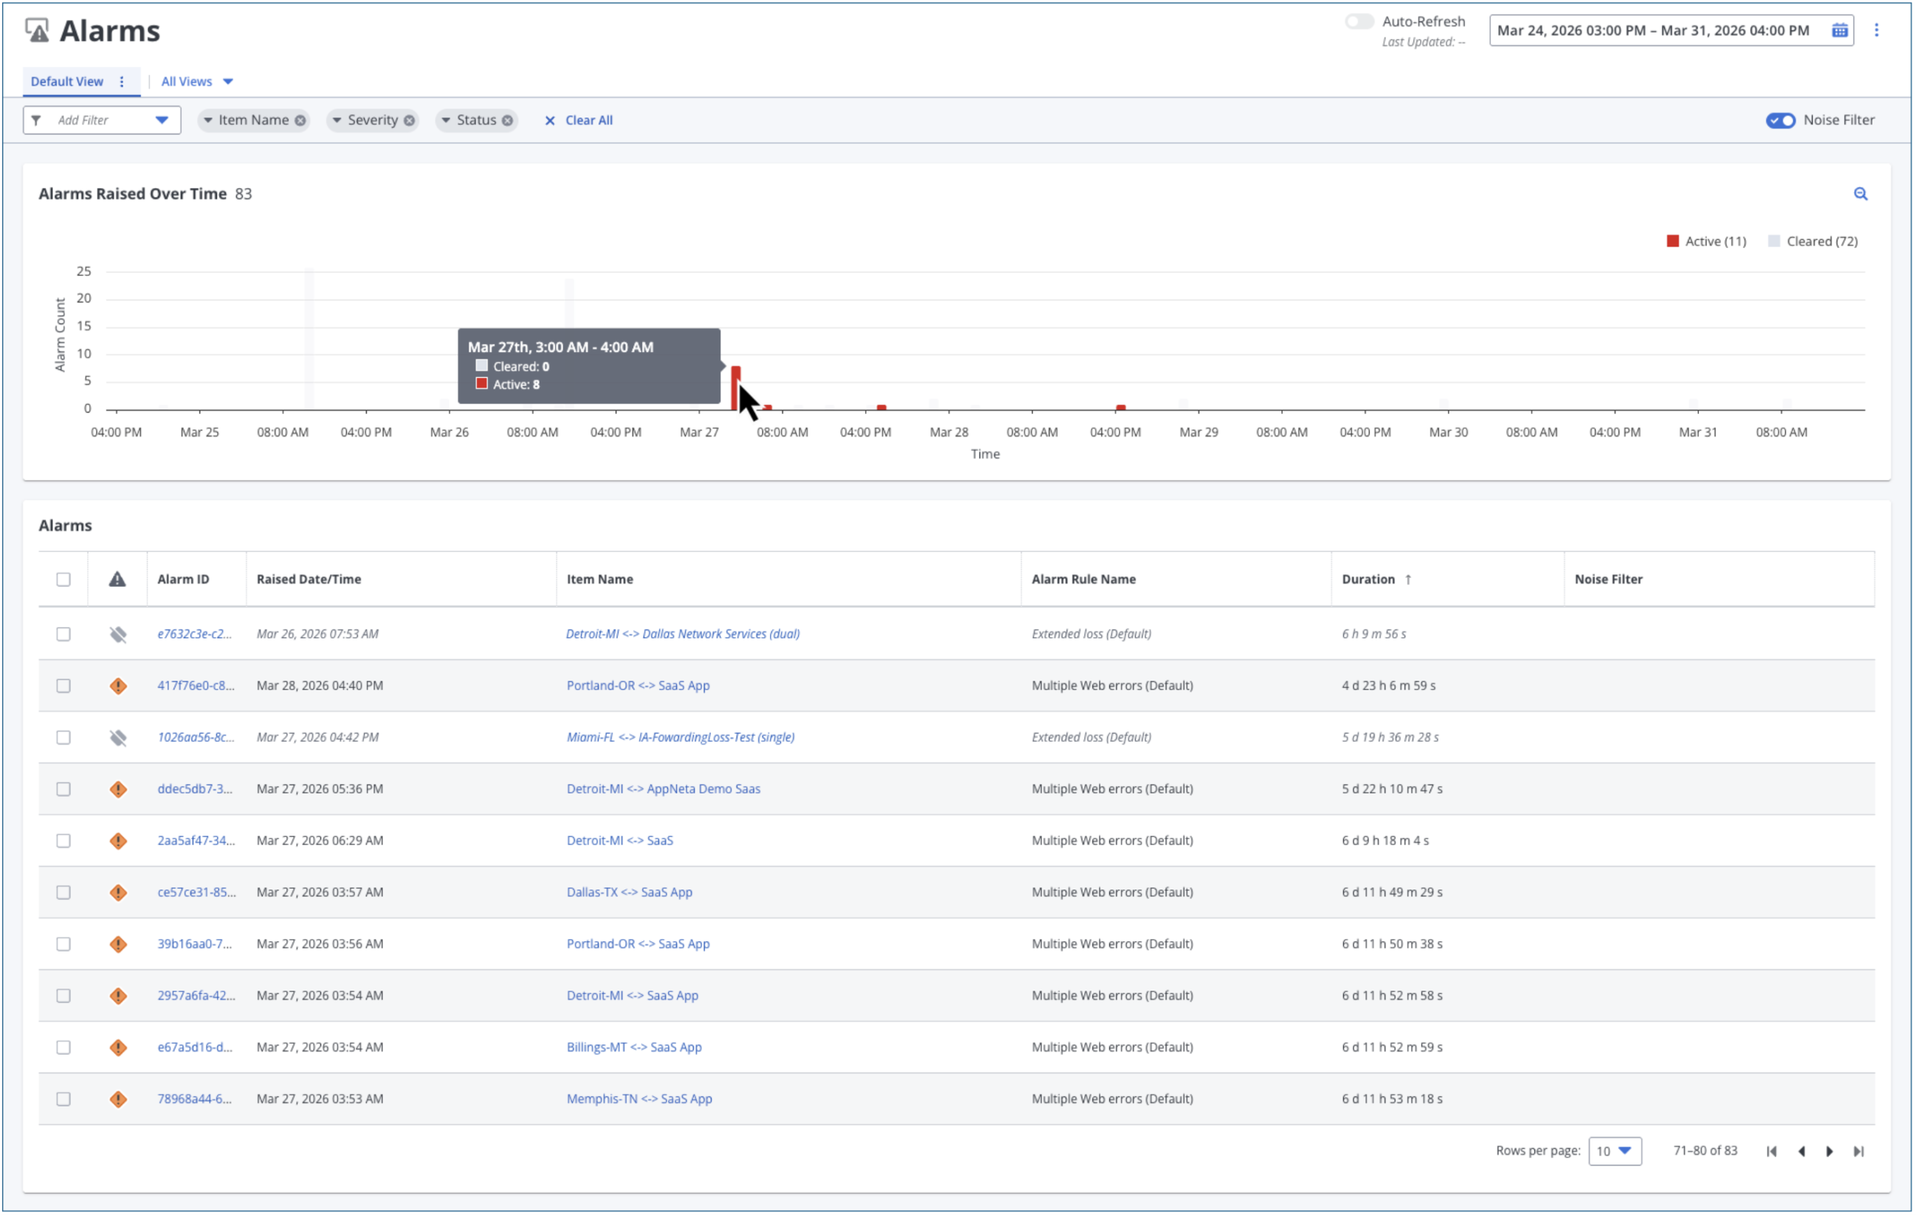The image size is (1916, 1215).
Task: Select checkbox for alarm ce57ce31
Action: [x=63, y=892]
